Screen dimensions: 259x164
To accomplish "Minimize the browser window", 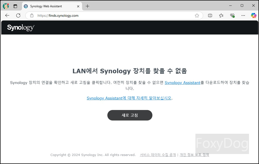I will 230,5.
